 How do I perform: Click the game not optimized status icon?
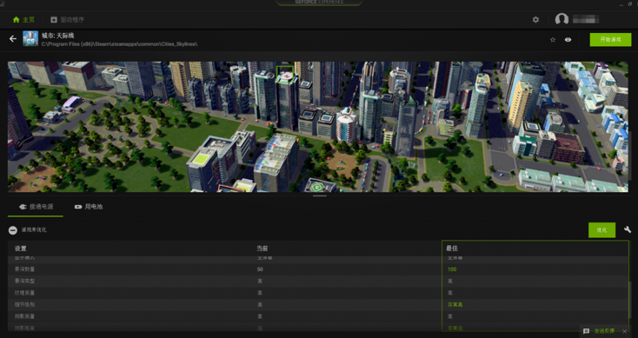13,230
